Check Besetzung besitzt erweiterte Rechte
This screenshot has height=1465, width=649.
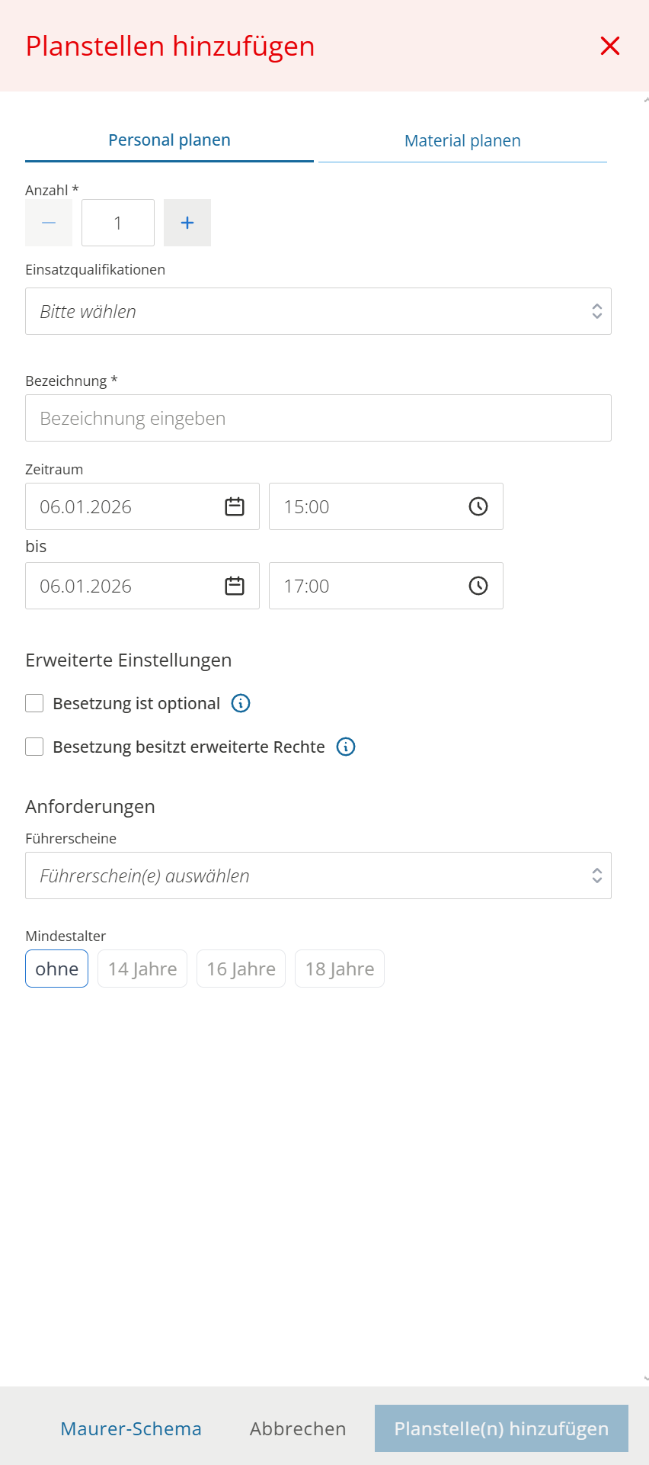click(34, 747)
